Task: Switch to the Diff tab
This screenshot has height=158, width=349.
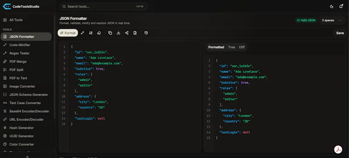Action: pyautogui.click(x=242, y=47)
